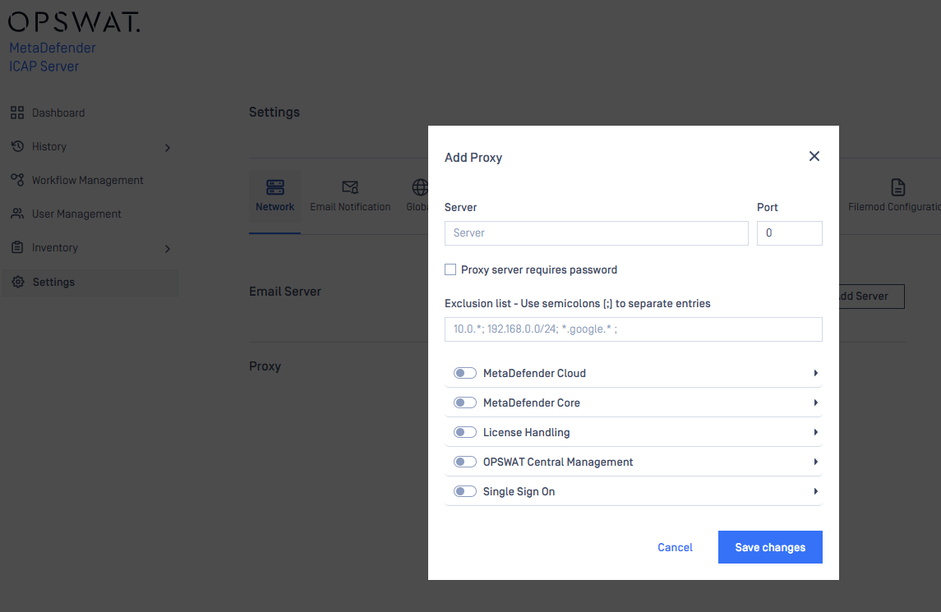Expand the History submenu chevron

[x=168, y=148]
